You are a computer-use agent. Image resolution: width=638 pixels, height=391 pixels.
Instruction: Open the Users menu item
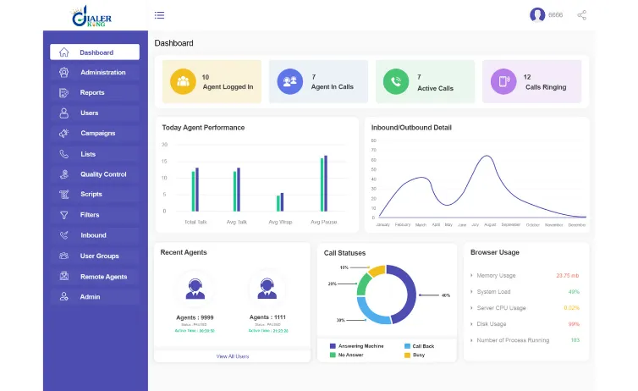[x=95, y=113]
